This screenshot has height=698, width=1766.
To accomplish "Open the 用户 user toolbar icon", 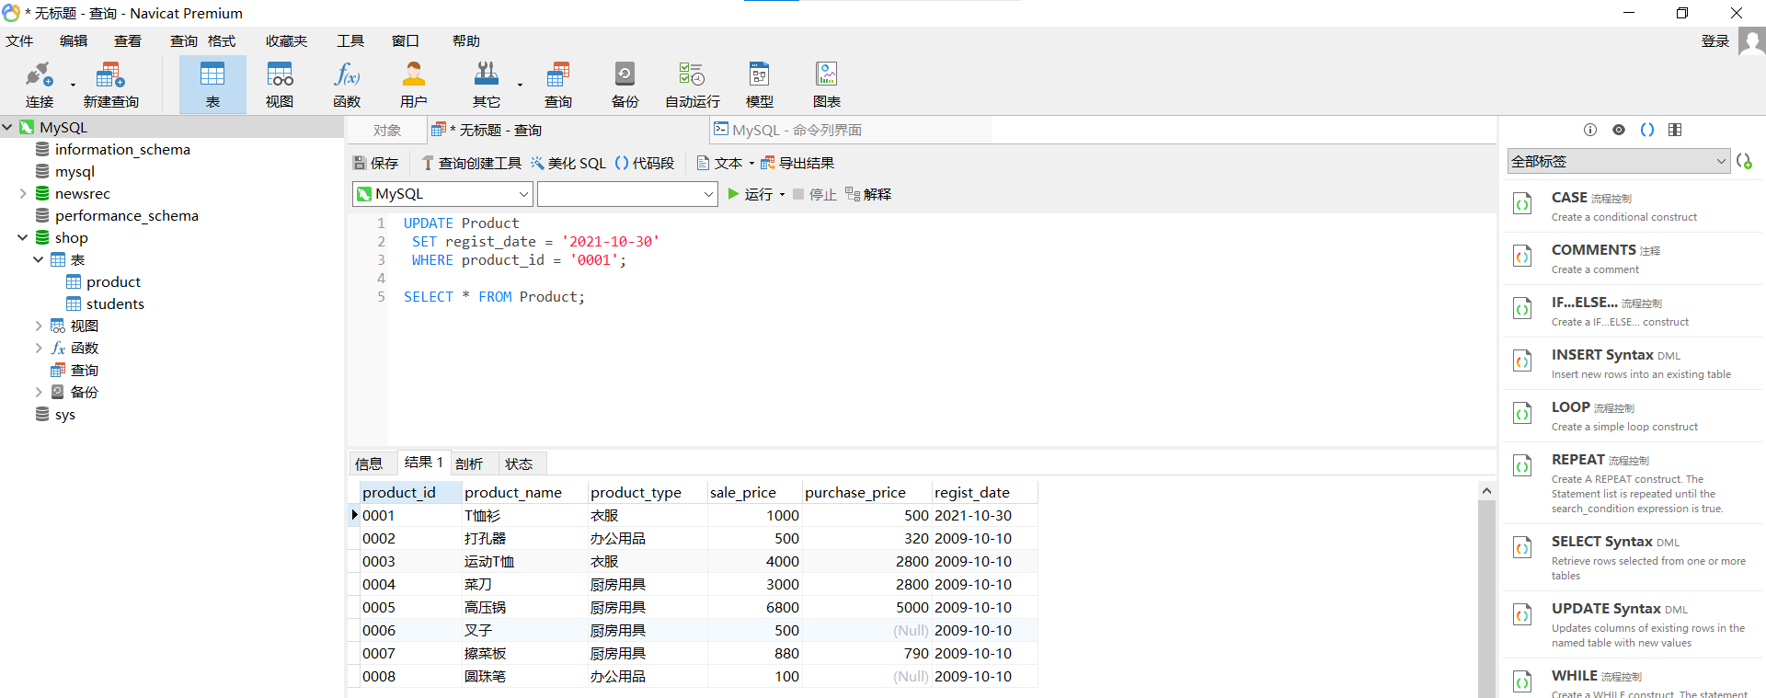I will (x=414, y=85).
